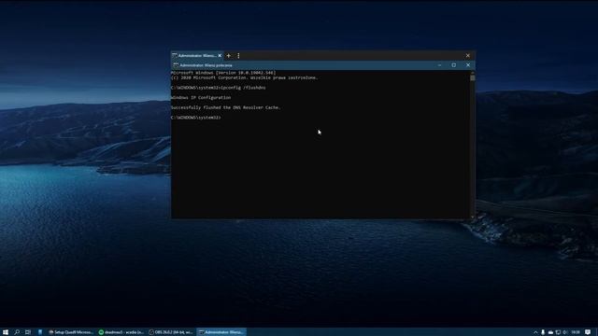Click the Administrator command prompt taskbar button
The width and height of the screenshot is (598, 336).
point(221,332)
